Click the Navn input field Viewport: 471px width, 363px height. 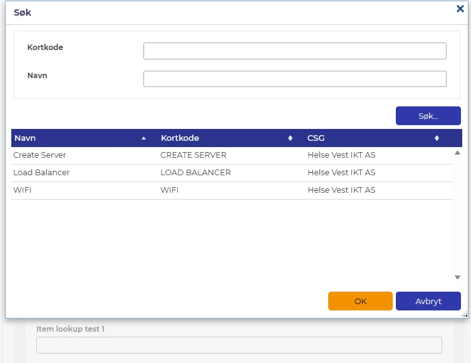click(x=294, y=79)
